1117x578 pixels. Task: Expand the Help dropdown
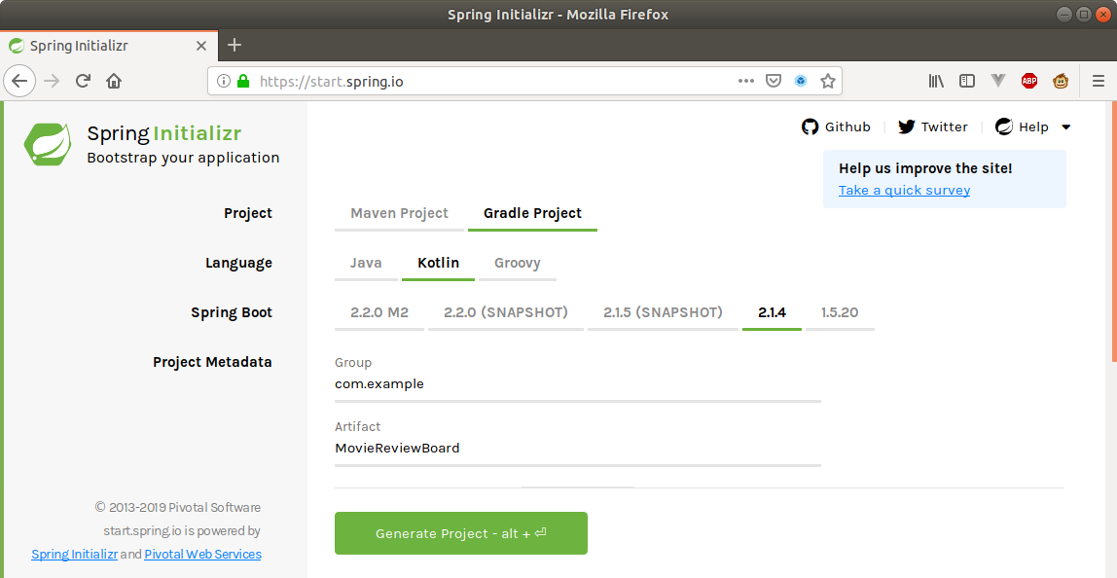(x=1033, y=126)
